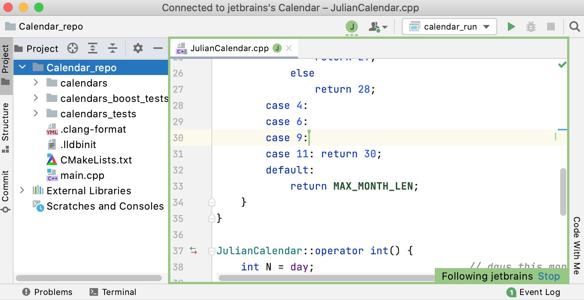Click the green J user avatar in toolbar
The width and height of the screenshot is (584, 300).
tap(351, 27)
